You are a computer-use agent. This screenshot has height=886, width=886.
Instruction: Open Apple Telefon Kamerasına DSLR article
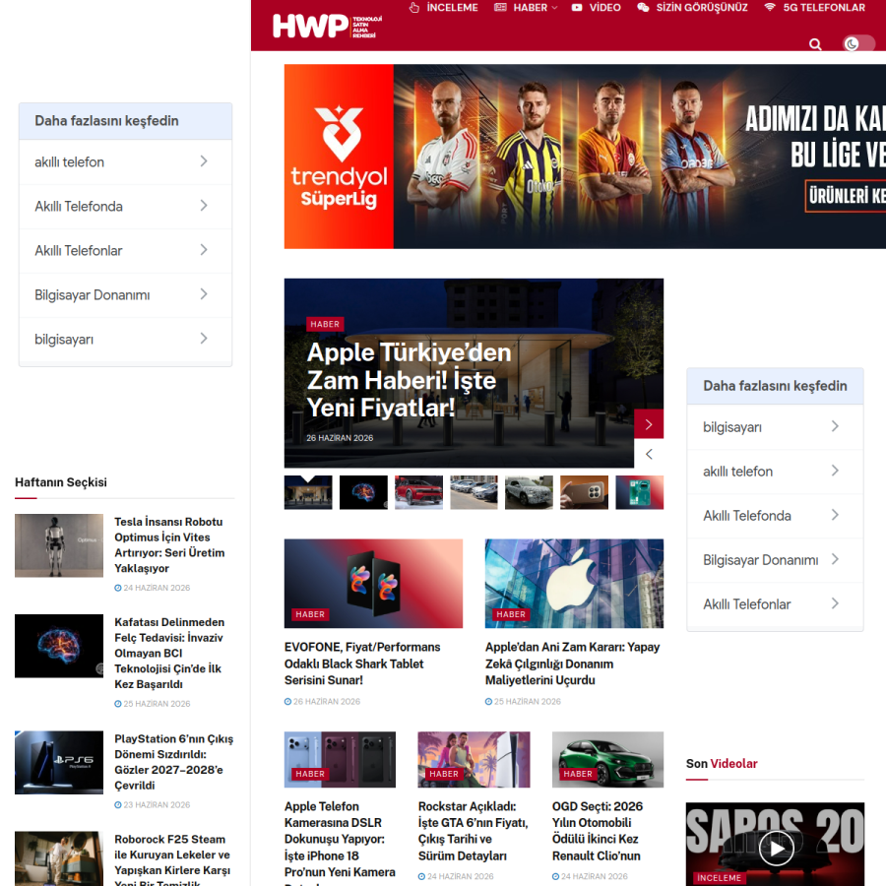coord(340,842)
